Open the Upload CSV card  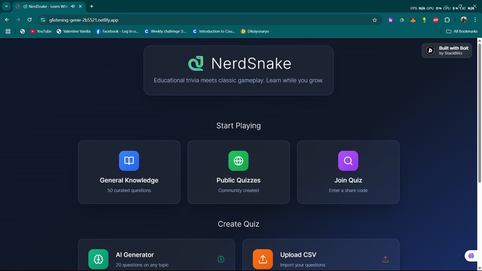click(x=321, y=255)
